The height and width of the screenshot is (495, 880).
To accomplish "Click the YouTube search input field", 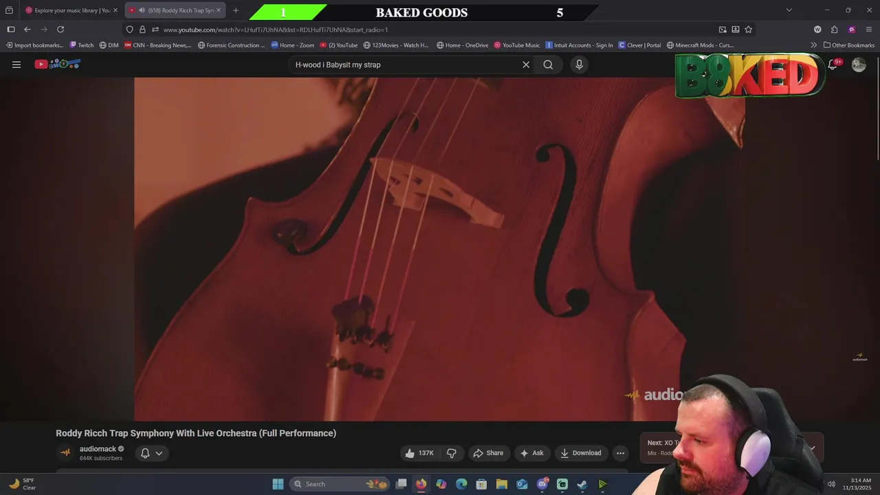I will [x=406, y=65].
